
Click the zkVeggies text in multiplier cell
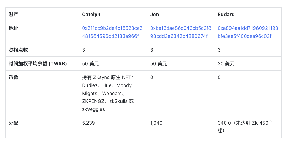click(93, 109)
